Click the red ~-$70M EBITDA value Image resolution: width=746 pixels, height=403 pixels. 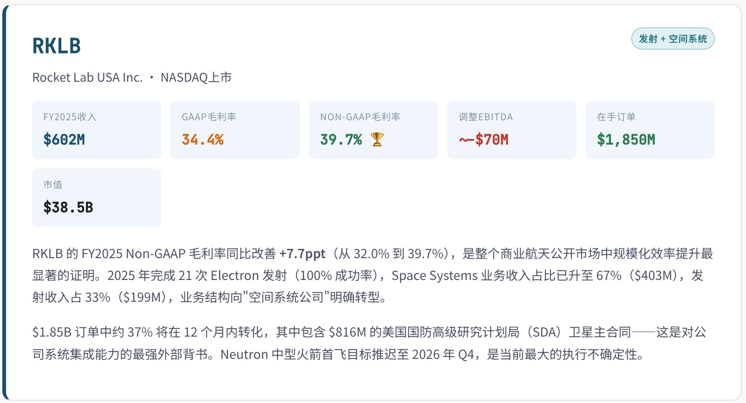484,139
